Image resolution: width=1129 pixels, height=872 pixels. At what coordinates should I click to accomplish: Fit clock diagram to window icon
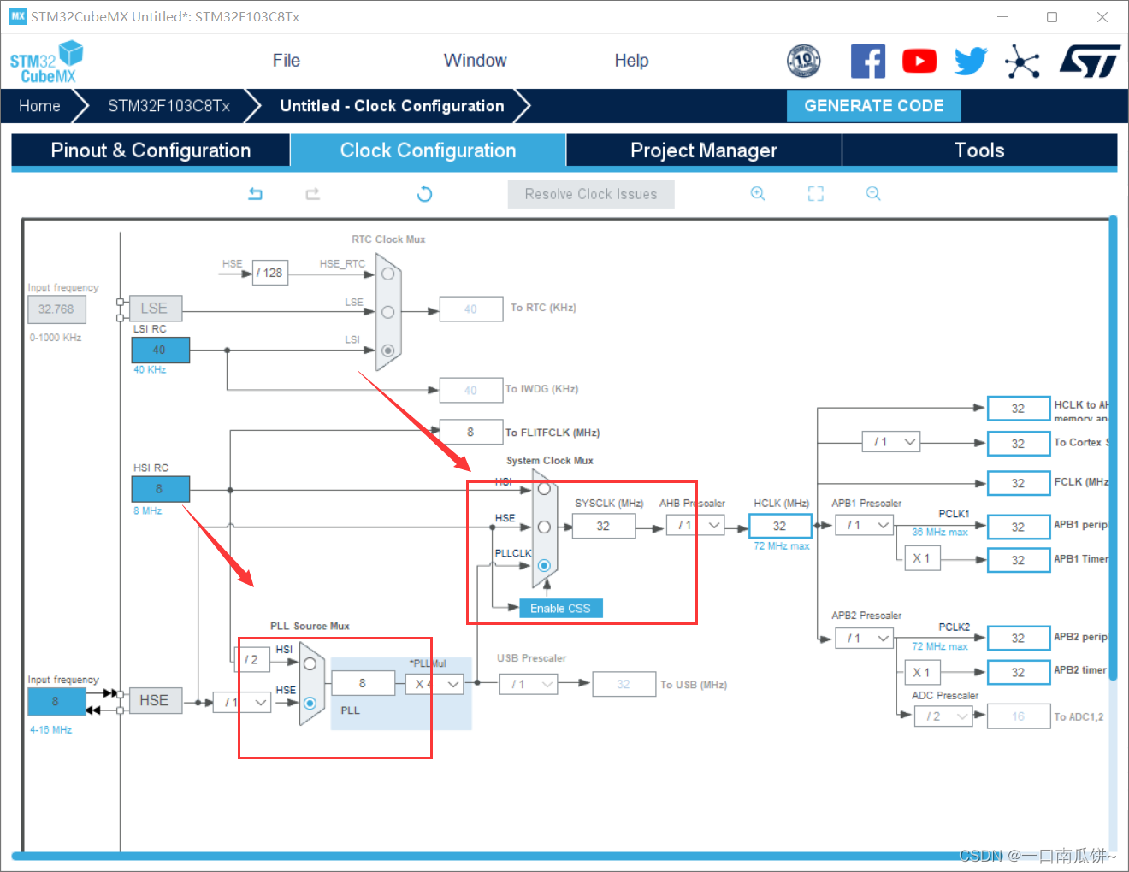pos(816,194)
